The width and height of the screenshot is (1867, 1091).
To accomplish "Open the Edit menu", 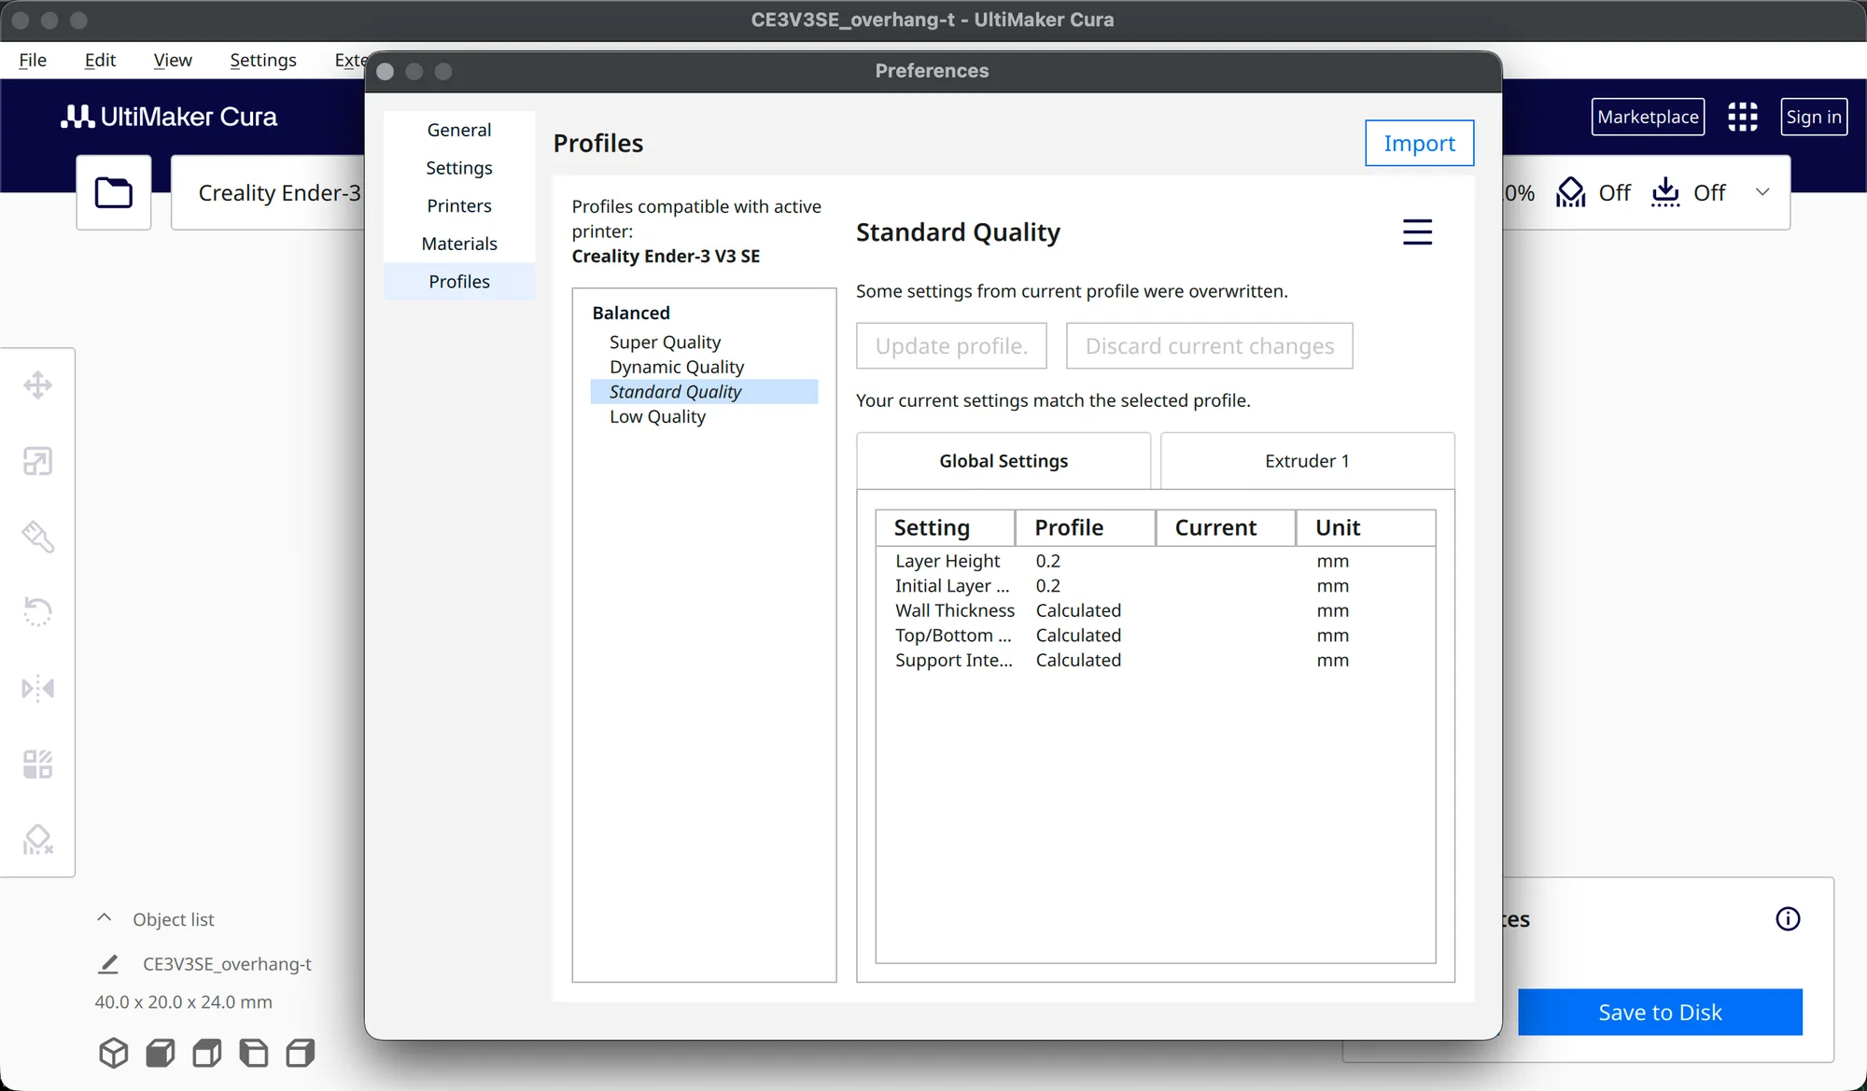I will point(100,60).
